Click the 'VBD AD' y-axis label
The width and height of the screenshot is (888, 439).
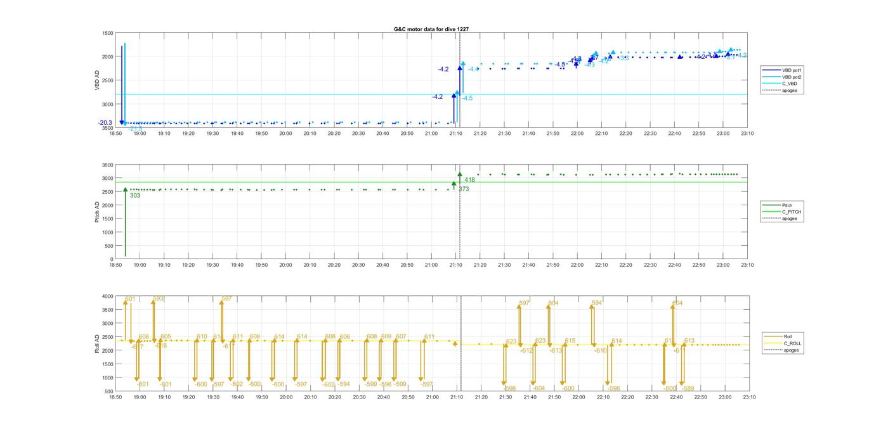point(98,80)
